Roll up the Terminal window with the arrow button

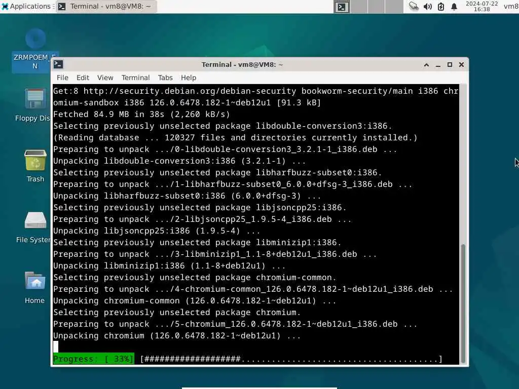pos(426,65)
